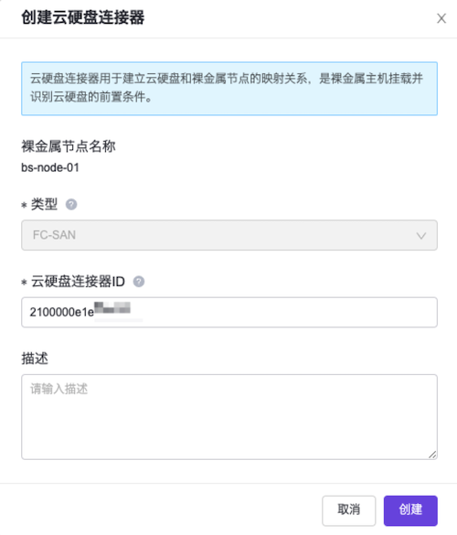Click the FC-SAN text in selector
The width and height of the screenshot is (457, 535).
[x=54, y=235]
